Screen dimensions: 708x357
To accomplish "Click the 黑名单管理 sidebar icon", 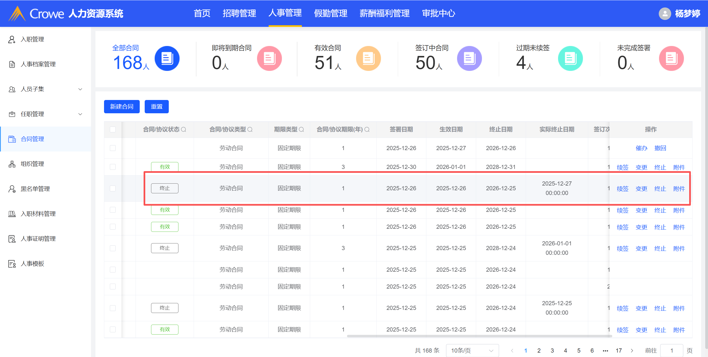I will (x=12, y=189).
